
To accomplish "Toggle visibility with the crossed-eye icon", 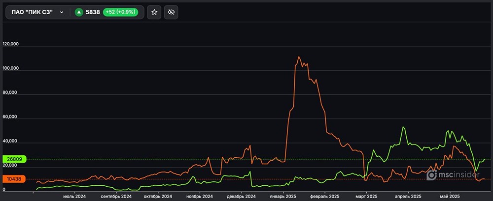I will (x=171, y=12).
